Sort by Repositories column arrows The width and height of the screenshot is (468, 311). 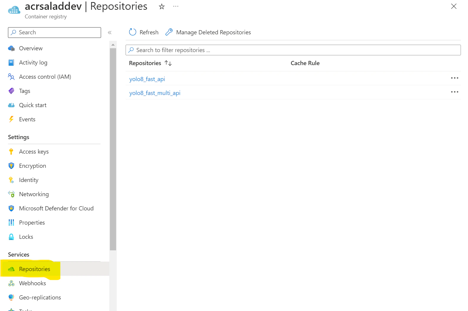click(168, 63)
